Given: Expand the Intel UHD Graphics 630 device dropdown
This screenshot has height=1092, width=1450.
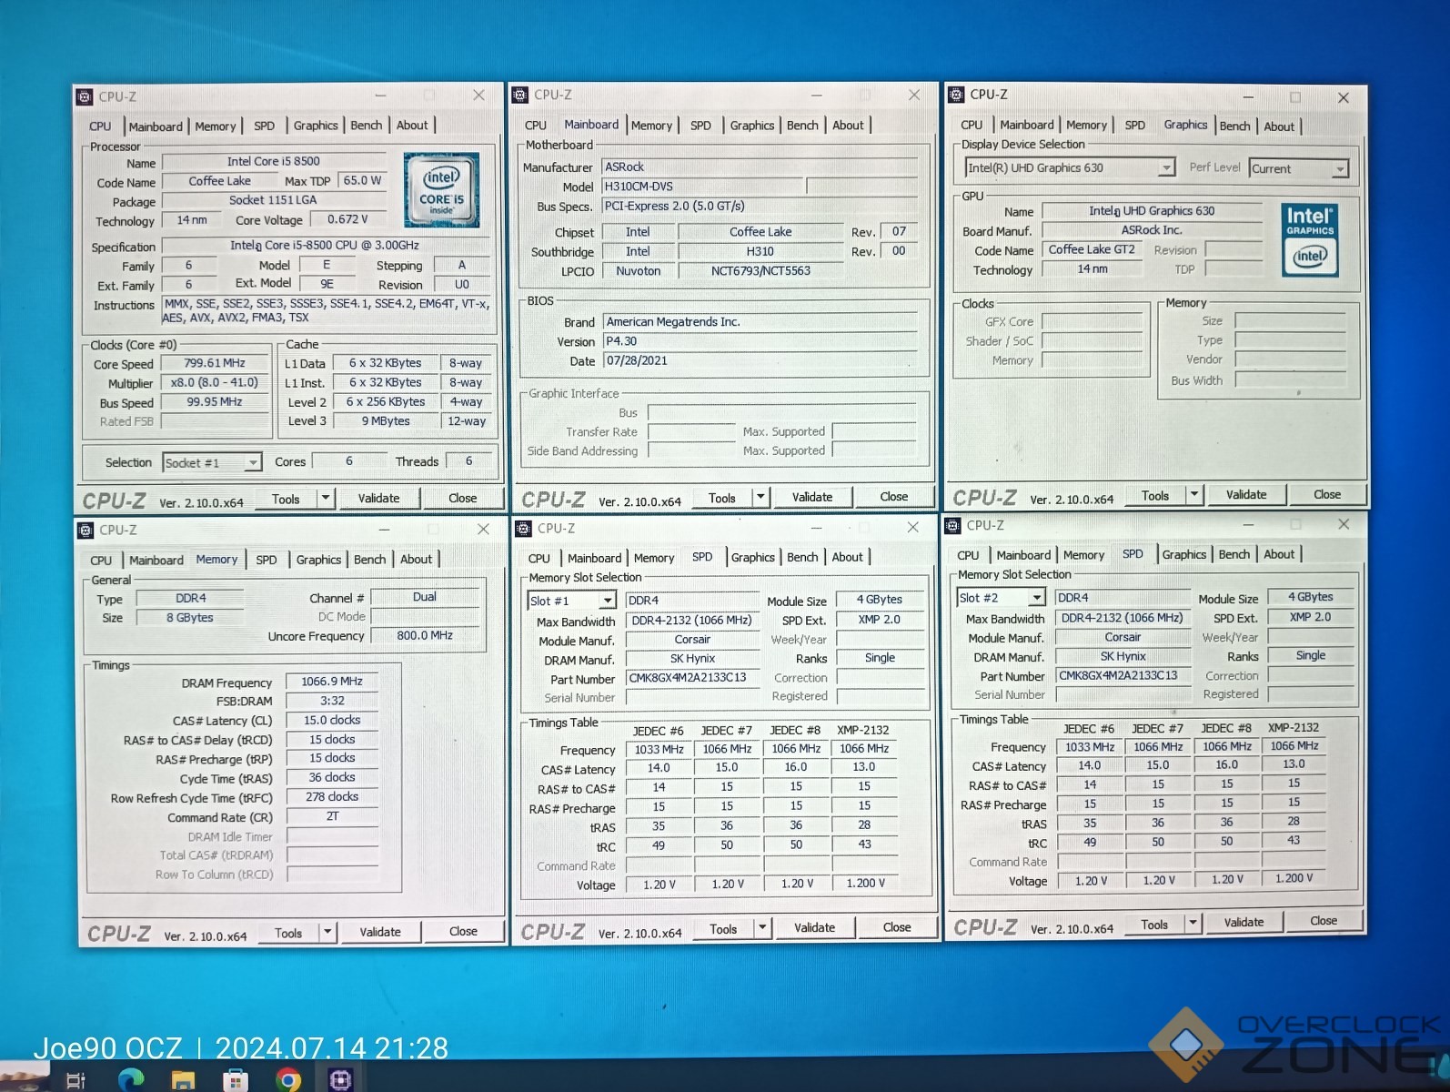Looking at the screenshot, I should tap(1165, 168).
